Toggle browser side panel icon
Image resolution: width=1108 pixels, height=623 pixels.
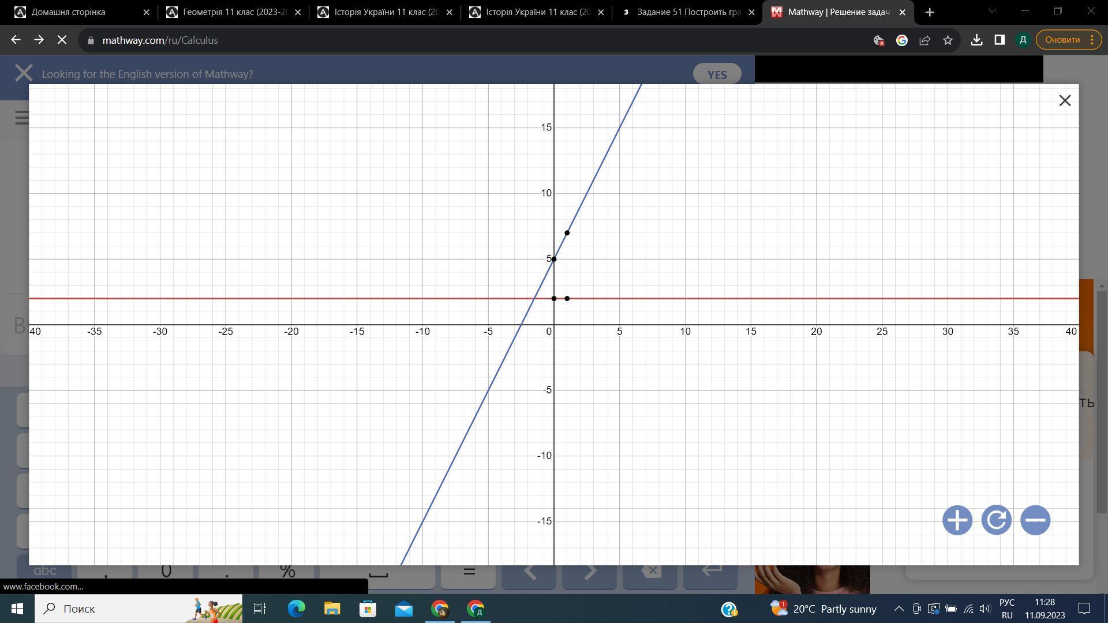(1000, 40)
